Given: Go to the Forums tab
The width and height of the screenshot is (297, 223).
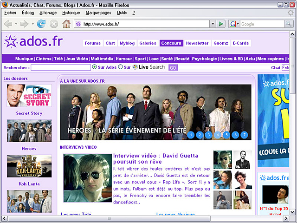Looking at the screenshot, I should tap(93, 43).
